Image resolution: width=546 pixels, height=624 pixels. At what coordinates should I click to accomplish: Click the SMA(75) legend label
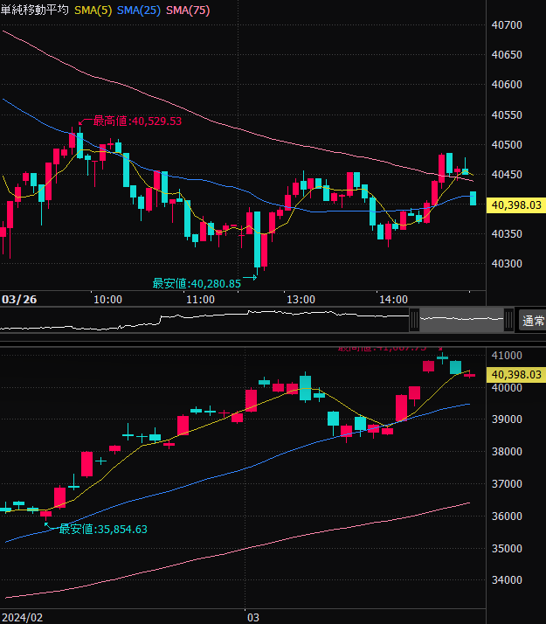pos(188,10)
